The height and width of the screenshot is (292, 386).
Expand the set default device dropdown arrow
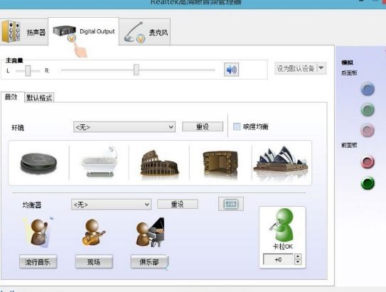[321, 68]
